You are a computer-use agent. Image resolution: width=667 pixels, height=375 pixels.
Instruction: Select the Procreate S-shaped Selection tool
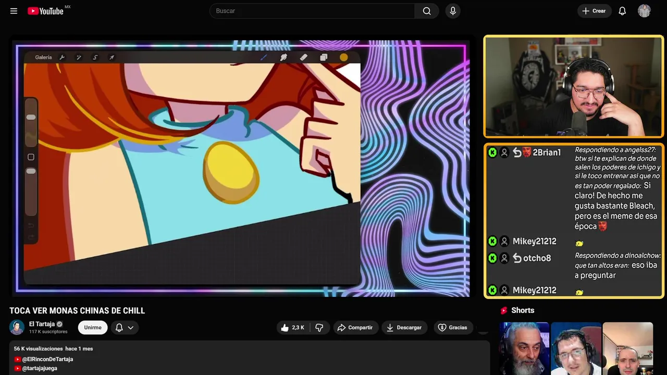pyautogui.click(x=95, y=57)
